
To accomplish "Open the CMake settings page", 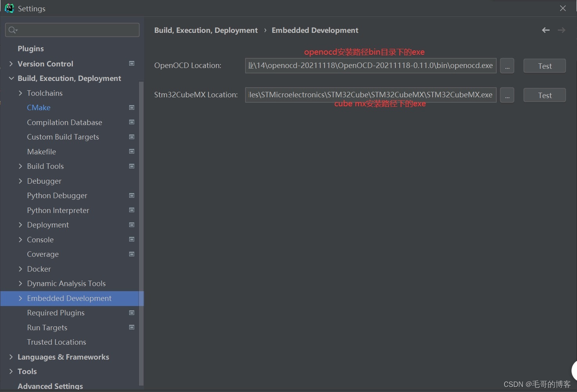I will point(39,107).
